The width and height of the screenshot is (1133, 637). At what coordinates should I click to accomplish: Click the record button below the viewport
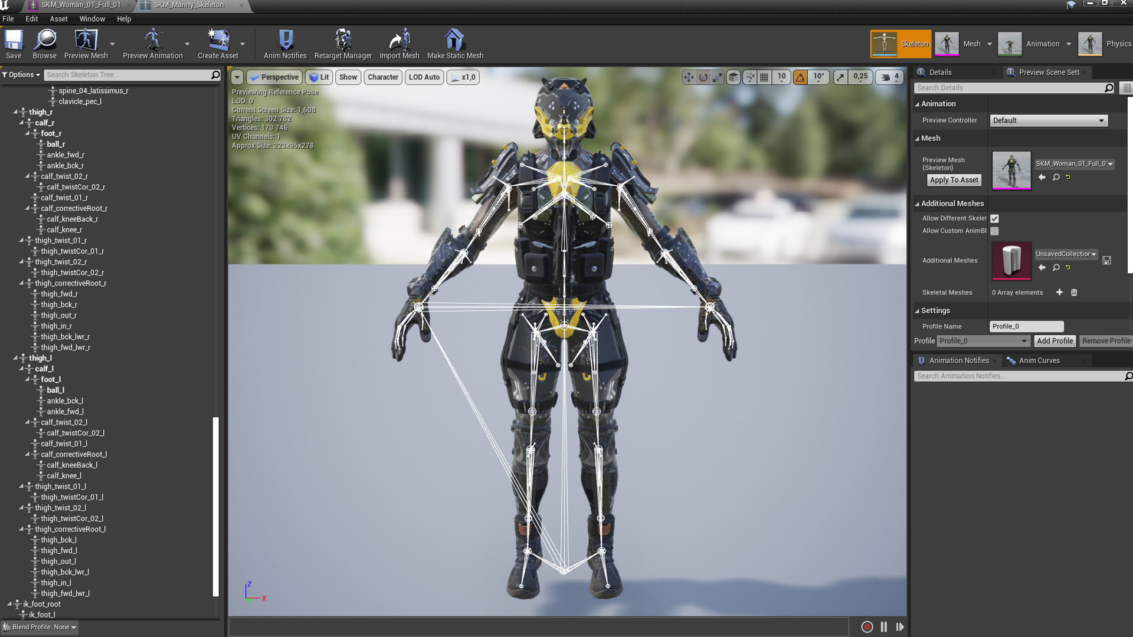click(x=867, y=627)
